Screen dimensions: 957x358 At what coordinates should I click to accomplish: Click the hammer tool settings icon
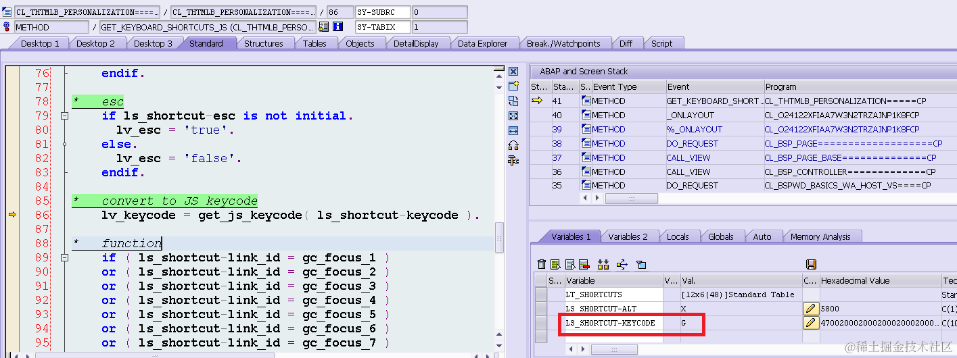click(513, 159)
